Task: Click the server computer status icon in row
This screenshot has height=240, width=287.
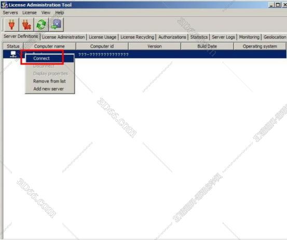Action: tap(13, 54)
